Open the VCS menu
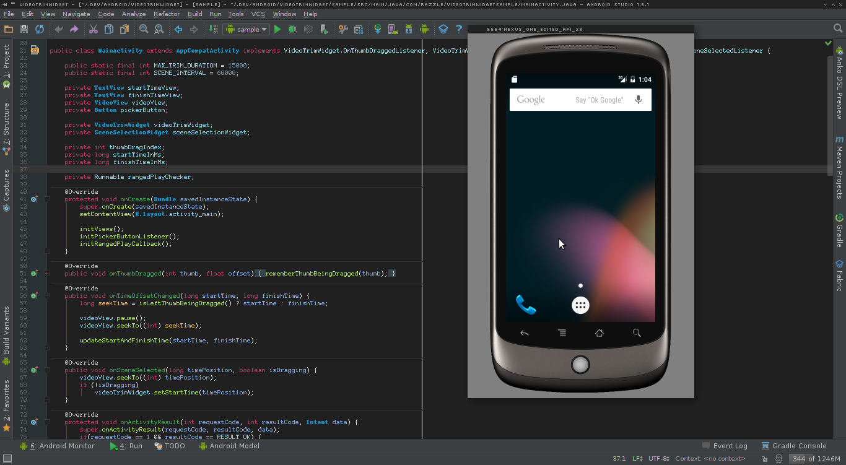The image size is (846, 465). pyautogui.click(x=258, y=14)
